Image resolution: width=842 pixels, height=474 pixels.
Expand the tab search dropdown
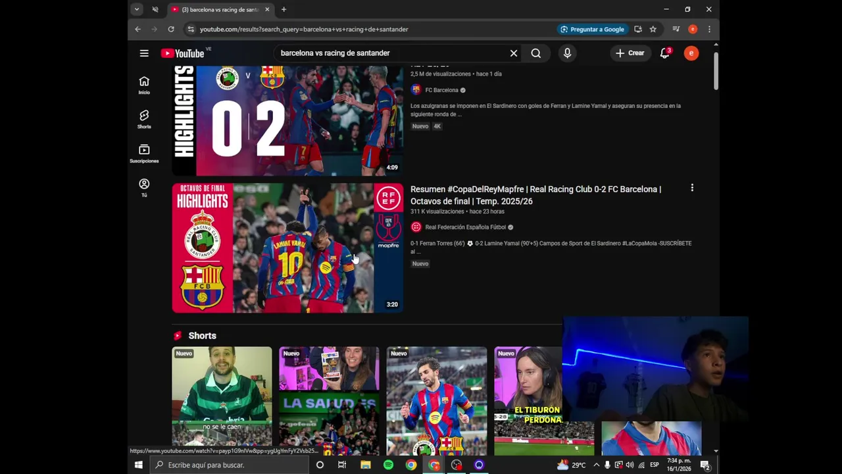pos(136,9)
